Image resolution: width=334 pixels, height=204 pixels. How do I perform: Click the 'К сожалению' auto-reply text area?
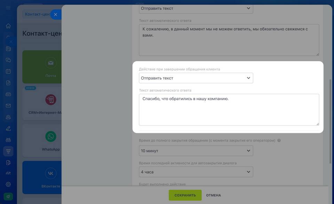pos(229,40)
